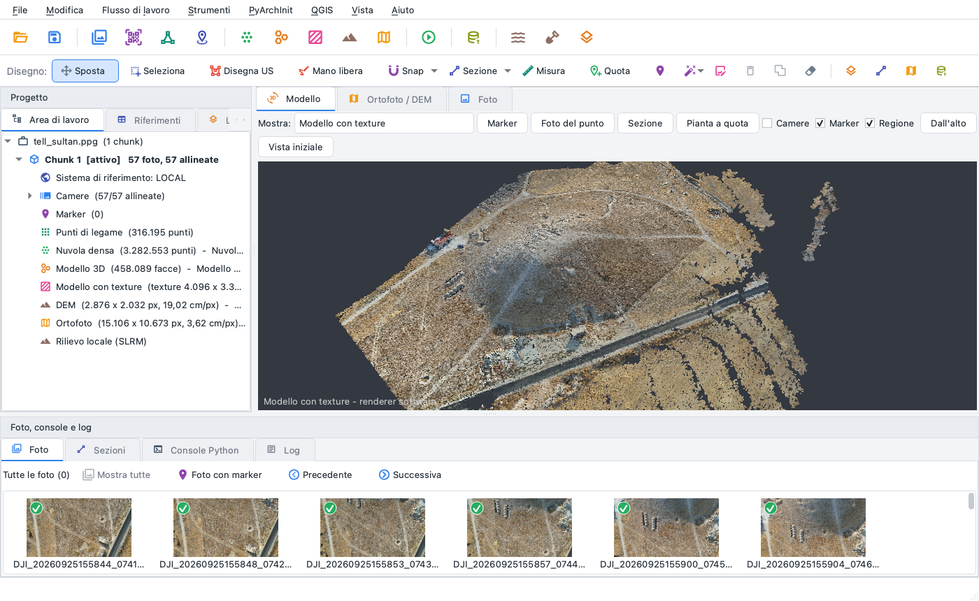Click the green align cameras triangle icon
The image size is (979, 601).
tap(168, 37)
